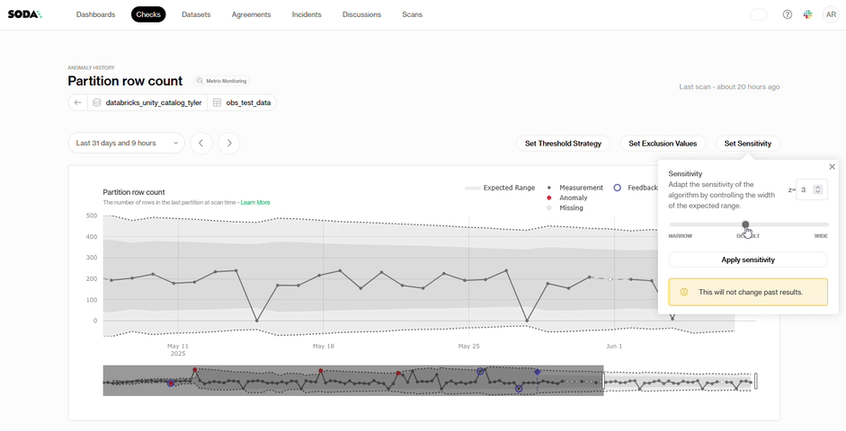This screenshot has height=431, width=846.
Task: Click the Metric Monitoring badge
Action: pyautogui.click(x=221, y=81)
